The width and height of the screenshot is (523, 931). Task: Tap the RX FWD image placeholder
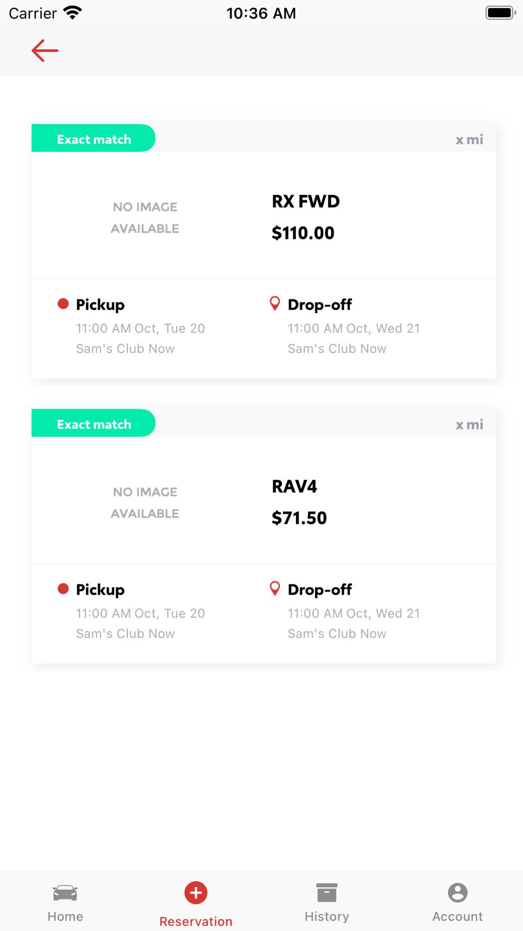point(145,218)
